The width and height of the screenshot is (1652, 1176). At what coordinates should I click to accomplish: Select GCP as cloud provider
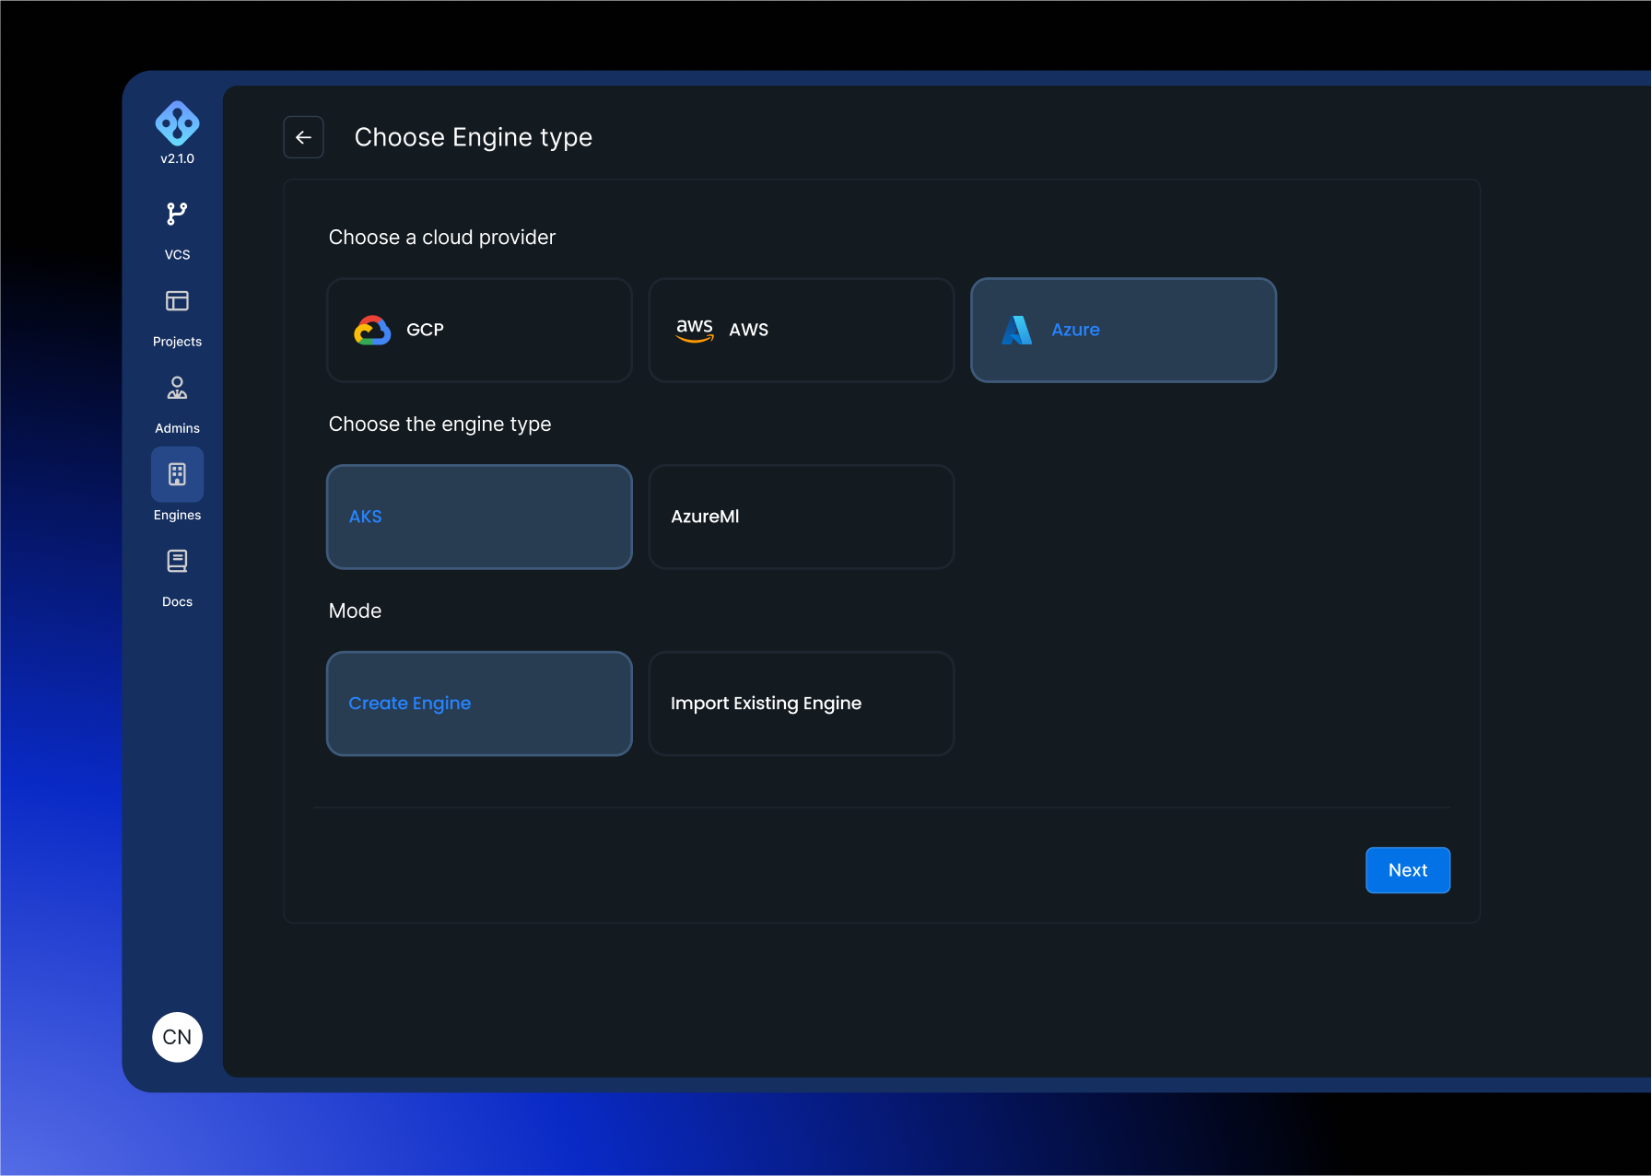point(479,330)
